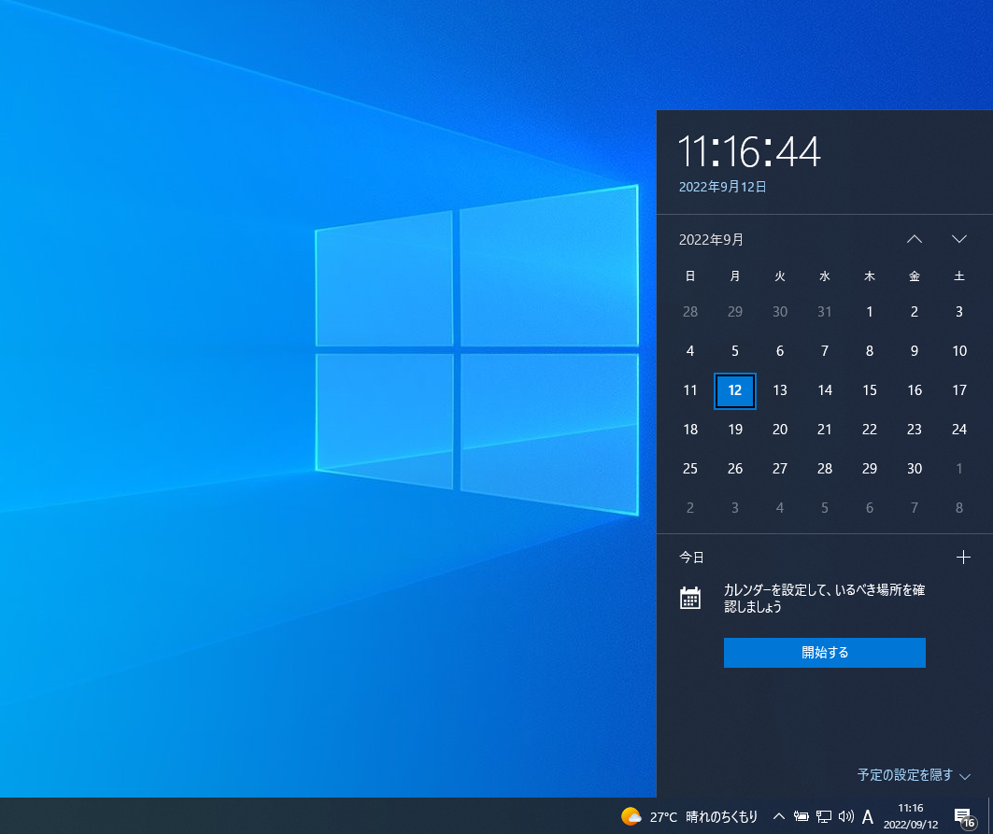This screenshot has height=834, width=993.
Task: Choose September 5 in the calendar
Action: [734, 351]
